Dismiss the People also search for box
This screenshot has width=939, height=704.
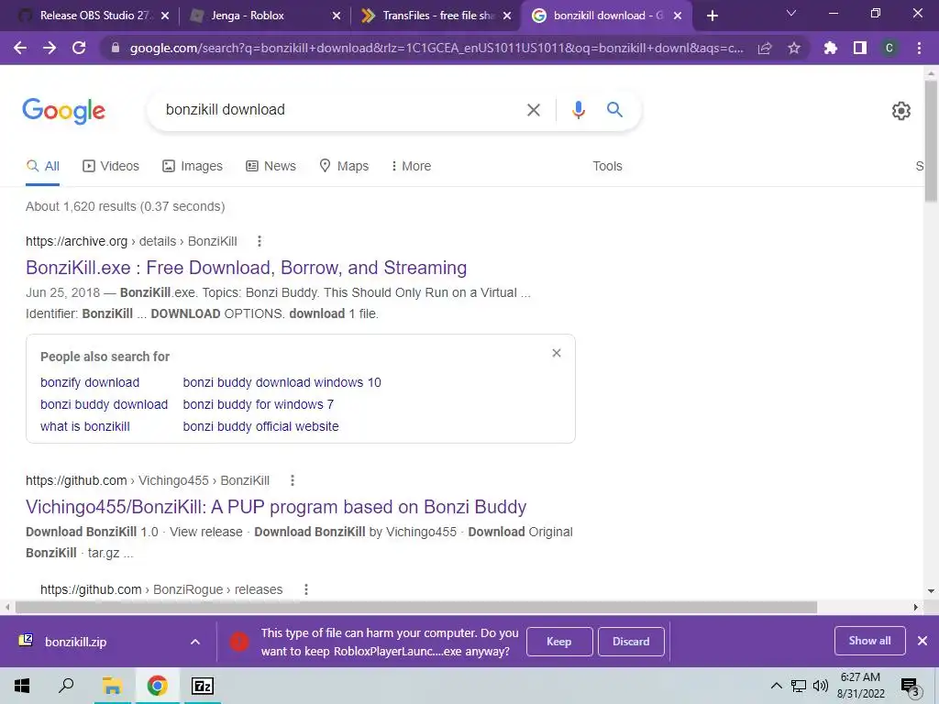point(557,353)
